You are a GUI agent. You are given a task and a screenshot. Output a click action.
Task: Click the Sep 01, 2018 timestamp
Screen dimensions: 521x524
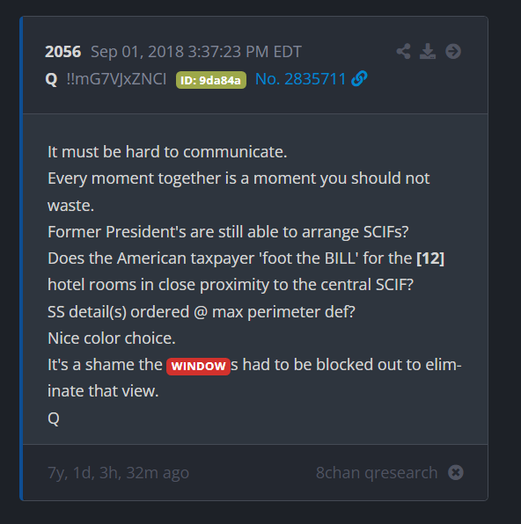pyautogui.click(x=196, y=52)
